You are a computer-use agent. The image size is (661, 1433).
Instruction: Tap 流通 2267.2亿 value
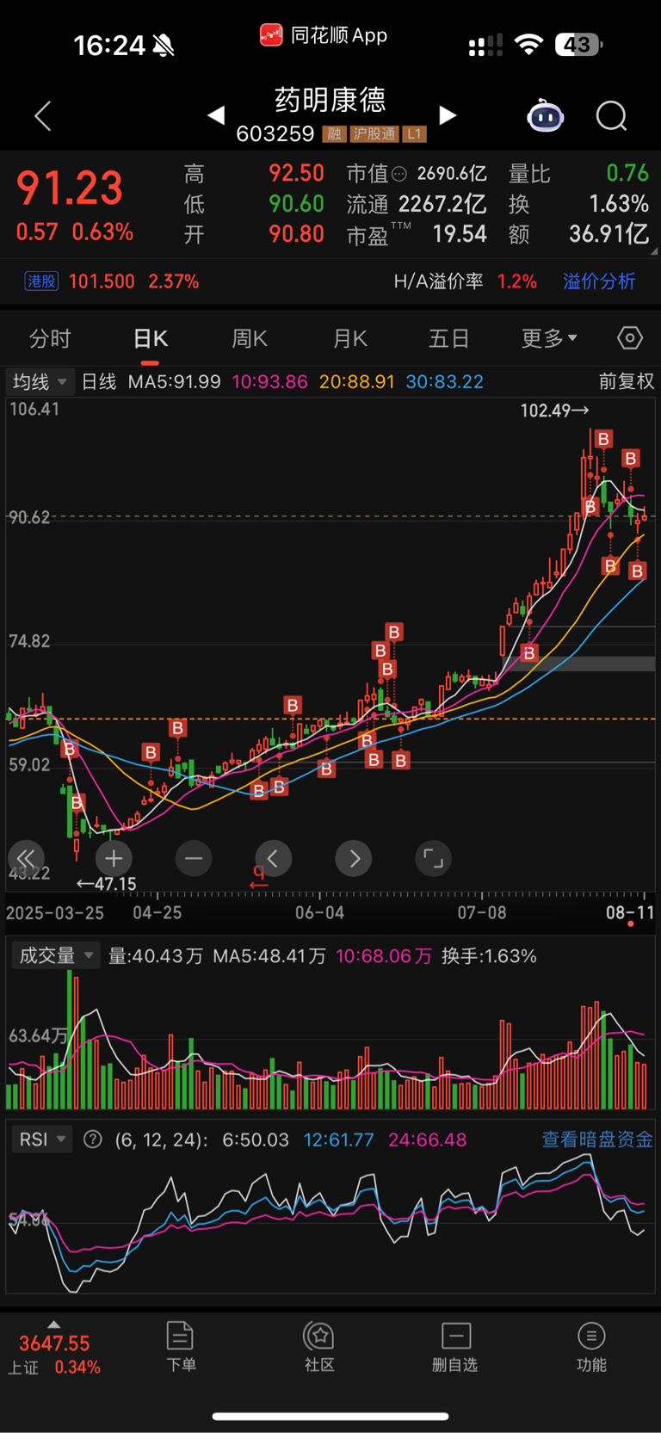442,204
